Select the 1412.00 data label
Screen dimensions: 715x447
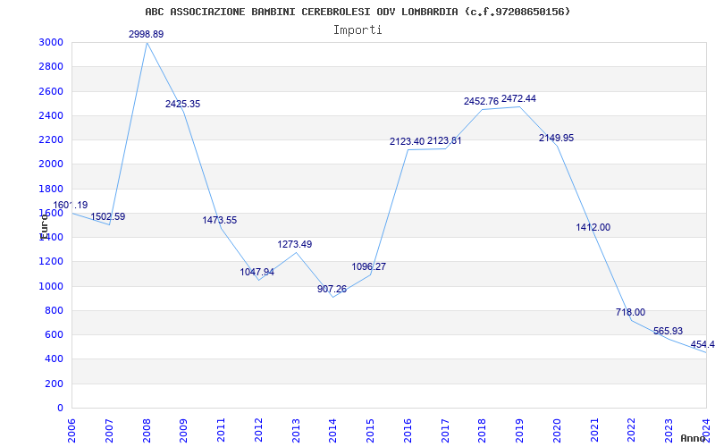593,228
